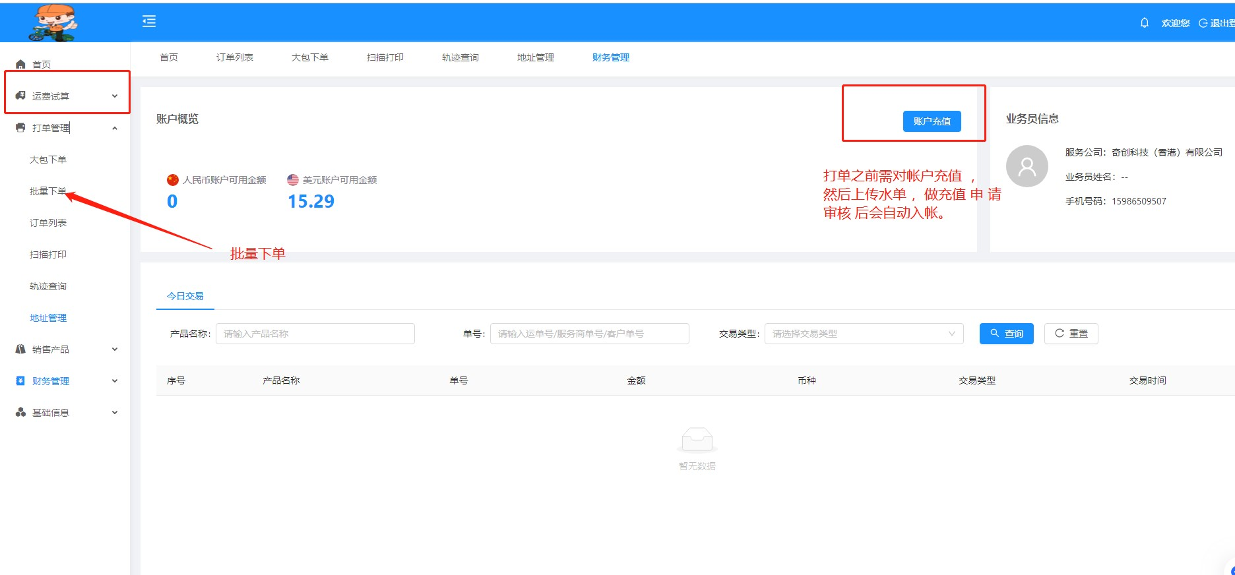
Task: Open 首页 in the sidebar
Action: tap(42, 65)
